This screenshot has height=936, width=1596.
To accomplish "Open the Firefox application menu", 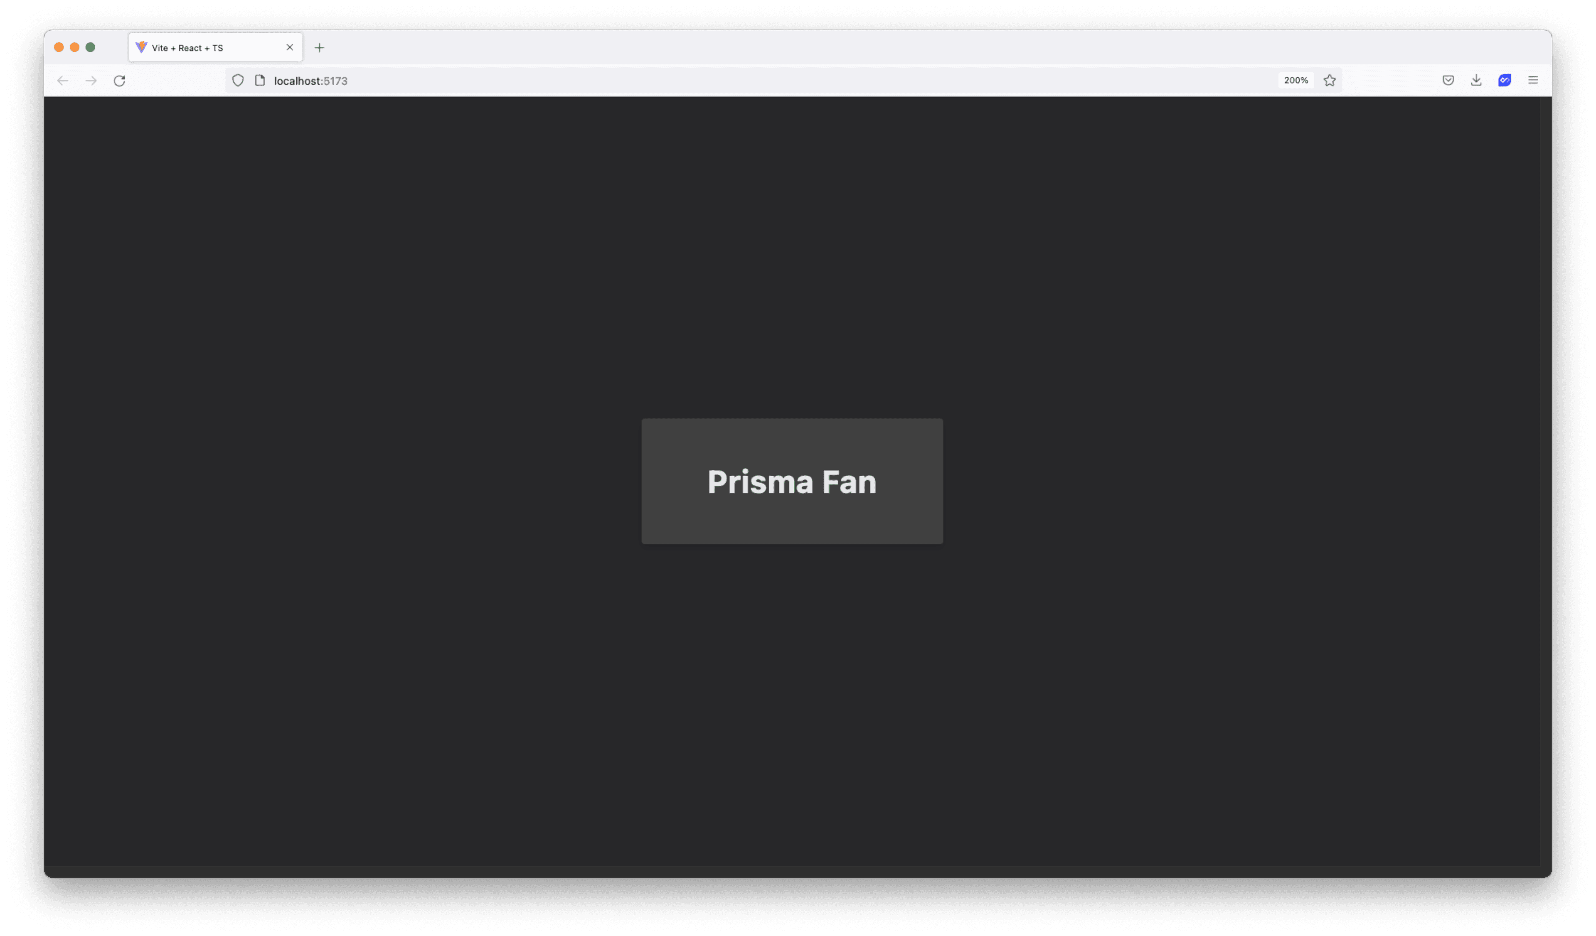I will (x=1533, y=80).
